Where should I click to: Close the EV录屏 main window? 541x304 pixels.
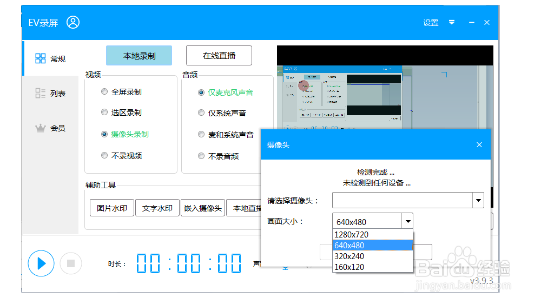click(x=487, y=22)
